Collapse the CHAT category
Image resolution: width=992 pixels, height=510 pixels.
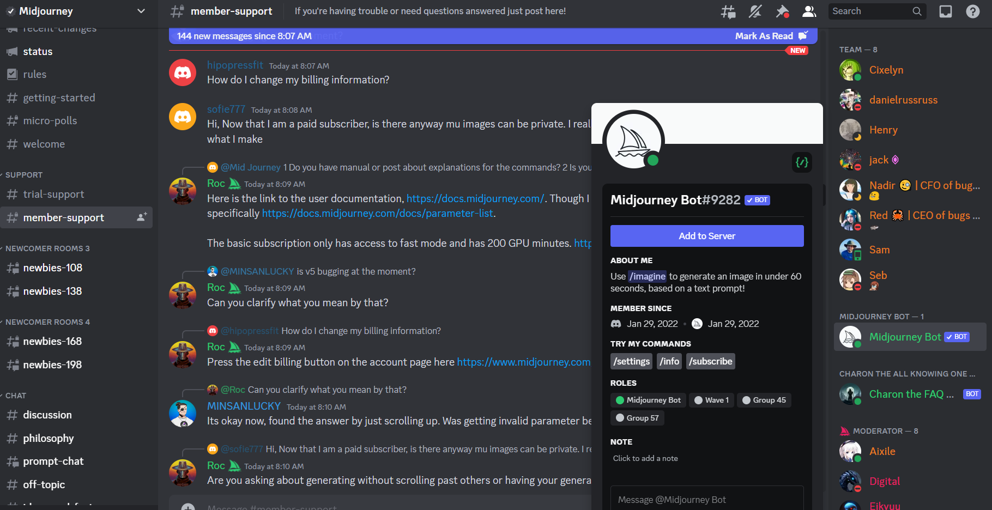click(x=15, y=396)
